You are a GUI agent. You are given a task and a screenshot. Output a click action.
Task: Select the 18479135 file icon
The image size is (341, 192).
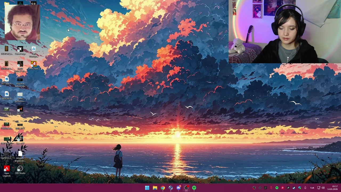pyautogui.click(x=7, y=155)
